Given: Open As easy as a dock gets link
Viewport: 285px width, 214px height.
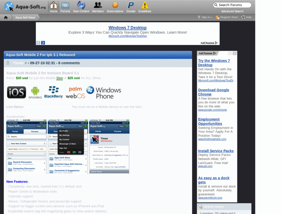Looking at the screenshot, I should click(214, 180).
